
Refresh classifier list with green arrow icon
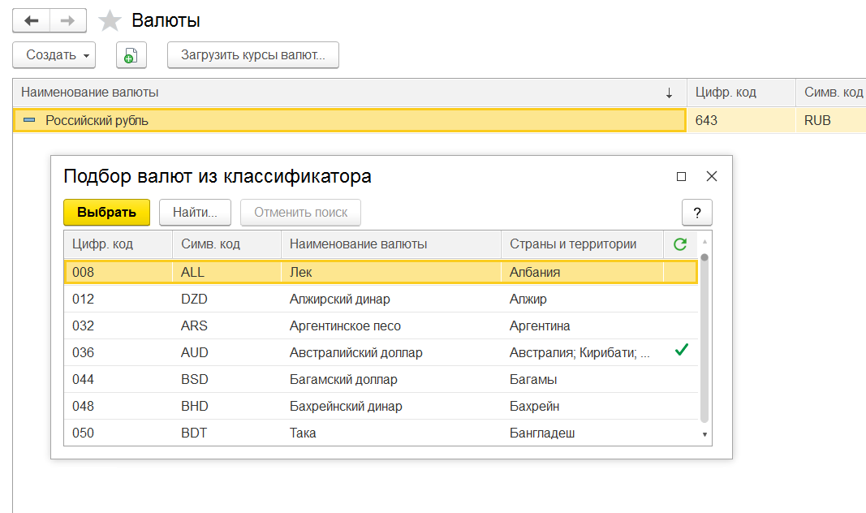[680, 244]
